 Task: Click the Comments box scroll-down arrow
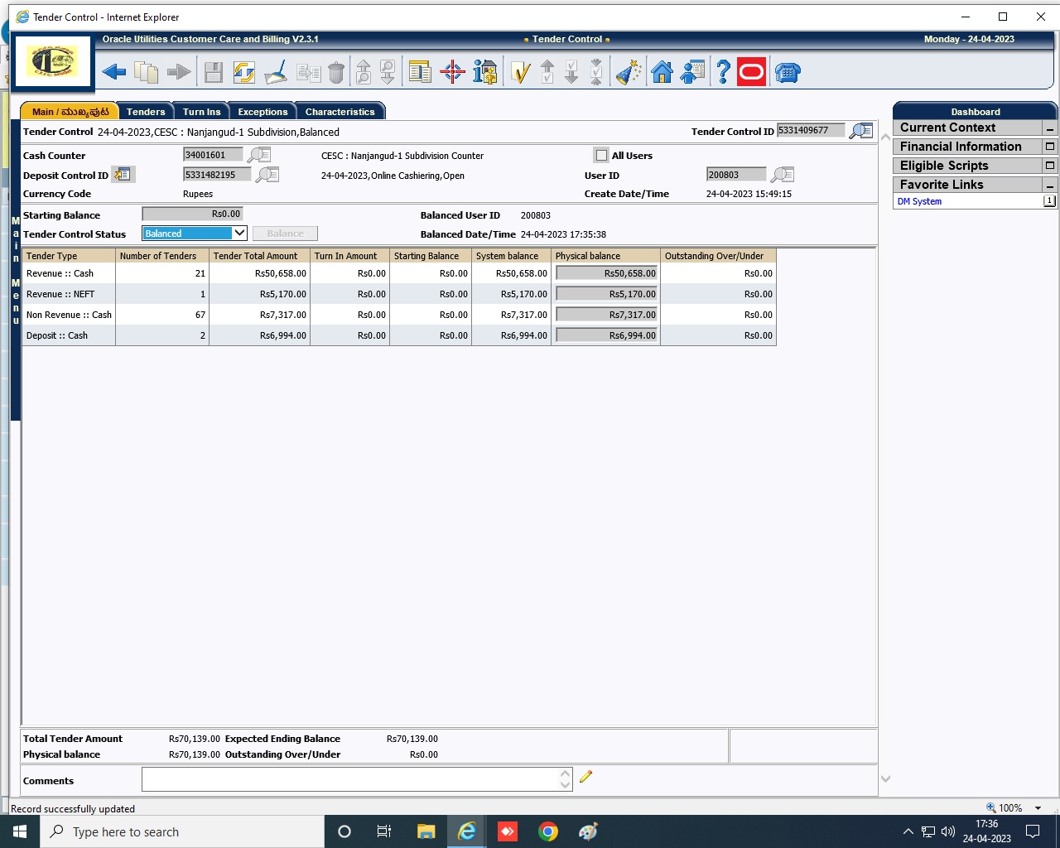tap(566, 785)
